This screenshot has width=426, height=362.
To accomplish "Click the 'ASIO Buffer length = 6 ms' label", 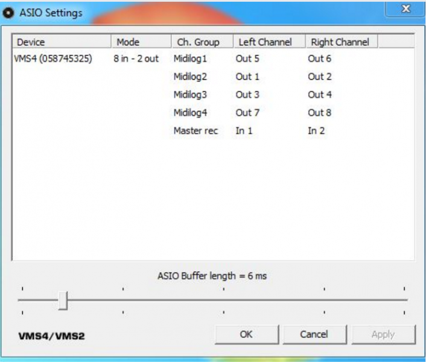I will tap(212, 276).
